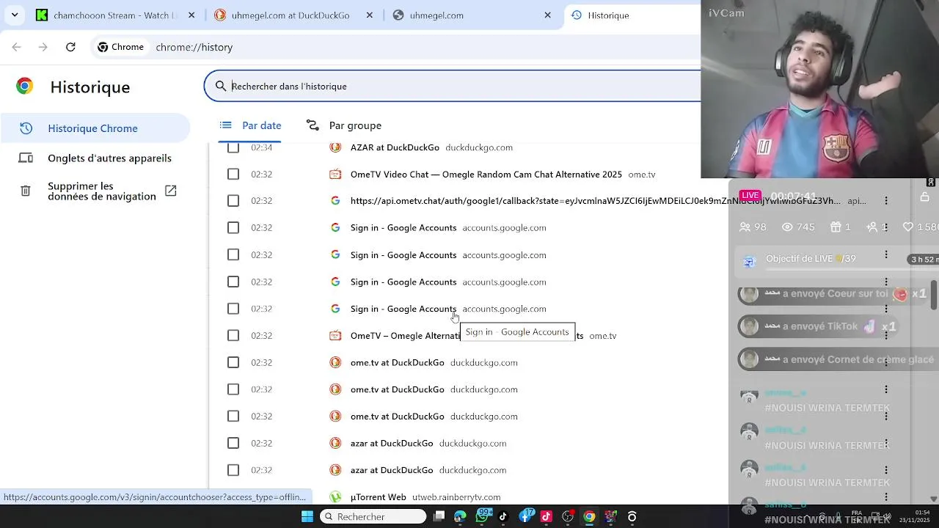Select checkbox for OmeTV Video Chat entry
The width and height of the screenshot is (939, 528).
click(x=233, y=175)
